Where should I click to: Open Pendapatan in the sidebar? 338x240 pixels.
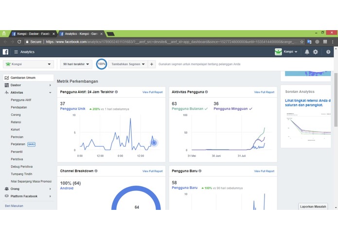coord(19,107)
